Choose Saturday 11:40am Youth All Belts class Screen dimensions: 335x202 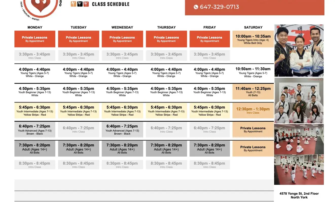[253, 92]
